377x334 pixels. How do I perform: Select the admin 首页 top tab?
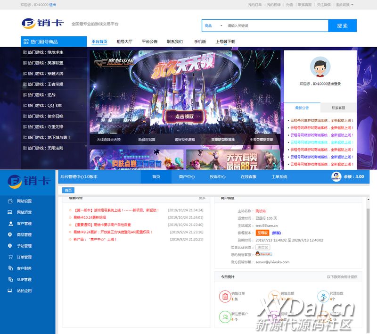156,176
